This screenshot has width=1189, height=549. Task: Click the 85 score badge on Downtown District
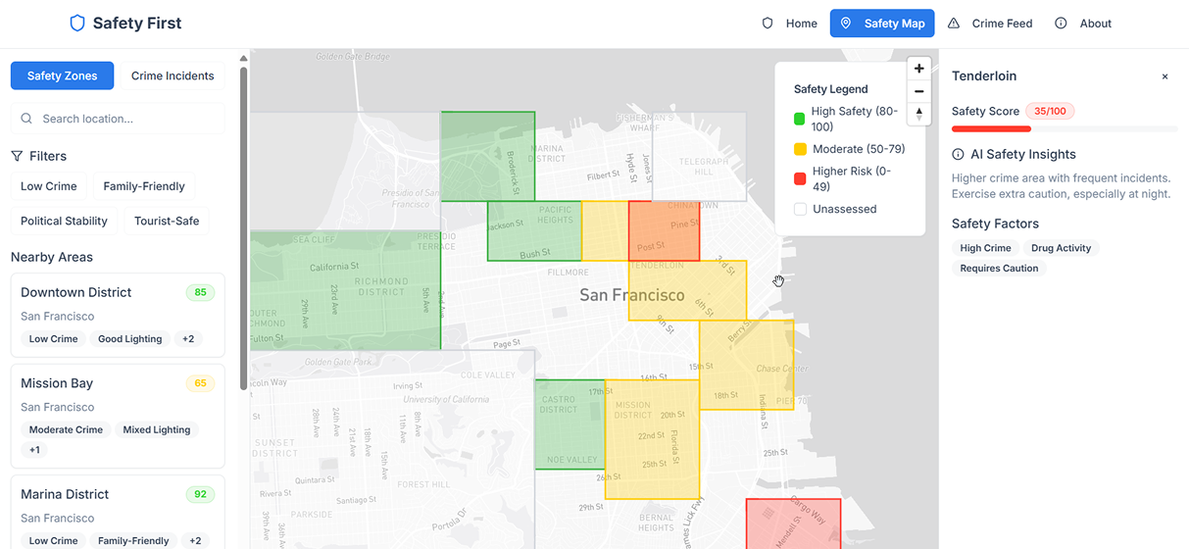pyautogui.click(x=200, y=292)
